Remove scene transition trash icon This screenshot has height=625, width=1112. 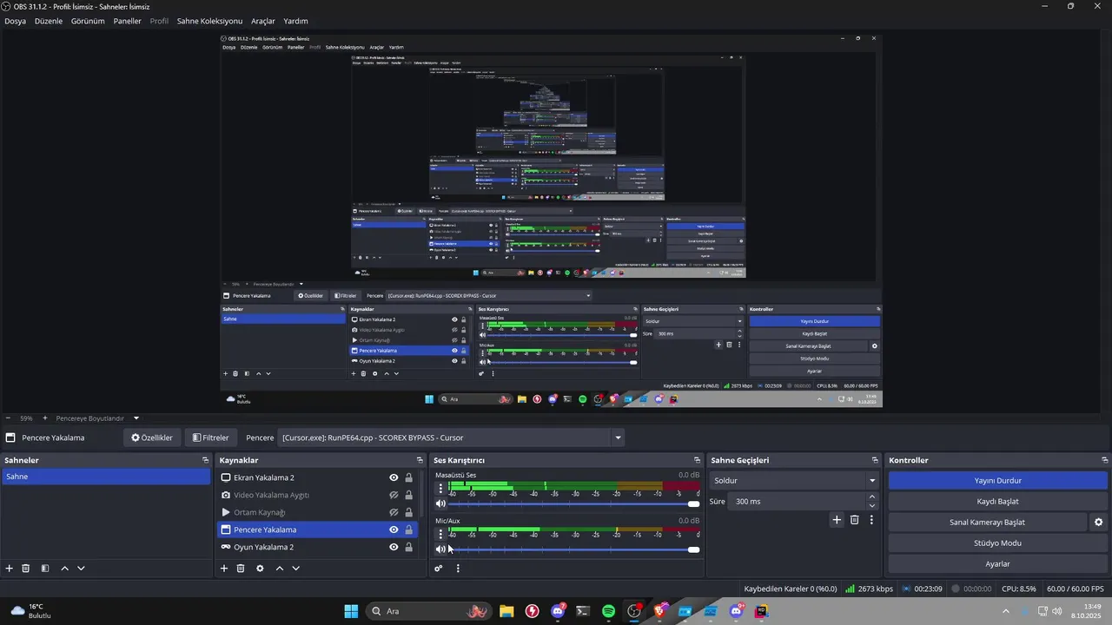tap(855, 520)
